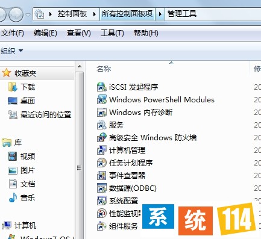Select the 任务计划程序 clock icon
This screenshot has width=261, height=239.
[x=101, y=163]
